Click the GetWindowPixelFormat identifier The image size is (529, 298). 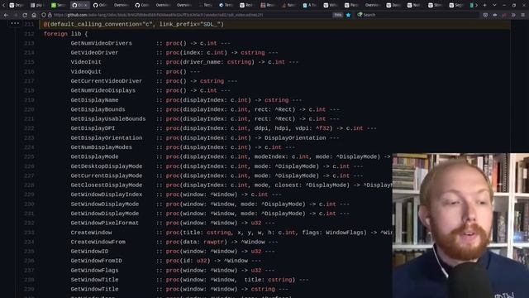pyautogui.click(x=105, y=223)
